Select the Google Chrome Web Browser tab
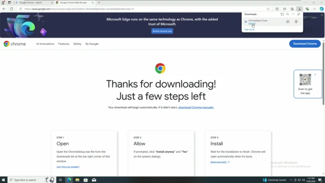 pos(73,3)
